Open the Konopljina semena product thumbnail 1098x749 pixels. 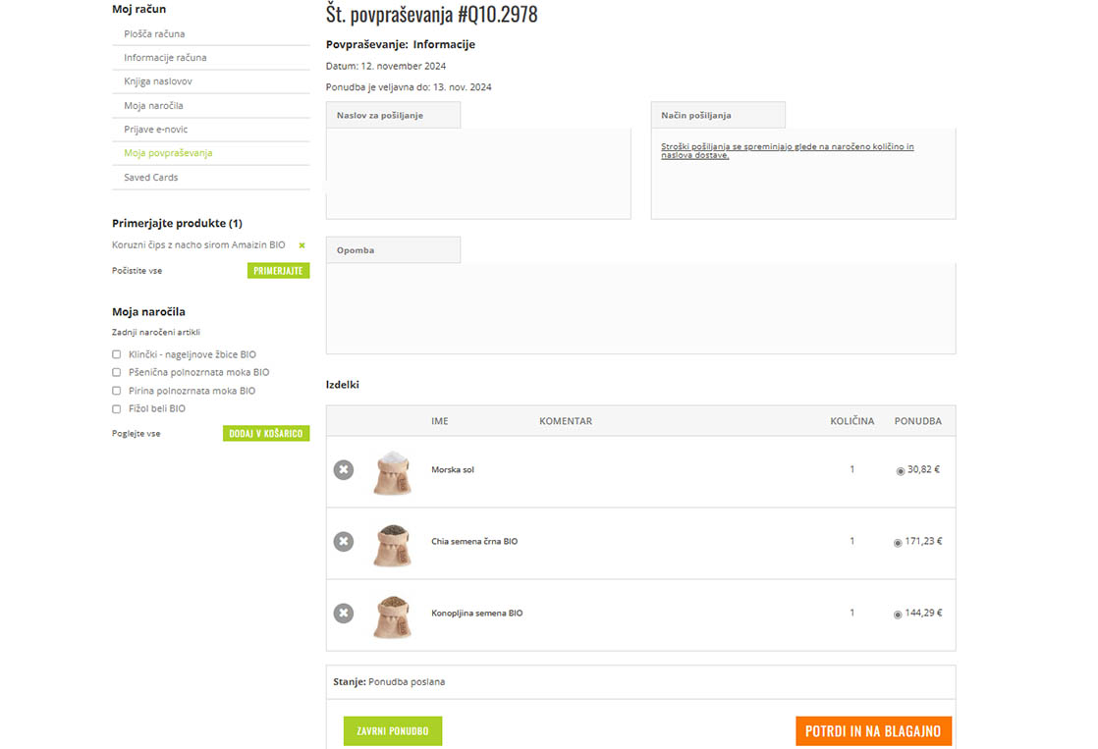(392, 615)
